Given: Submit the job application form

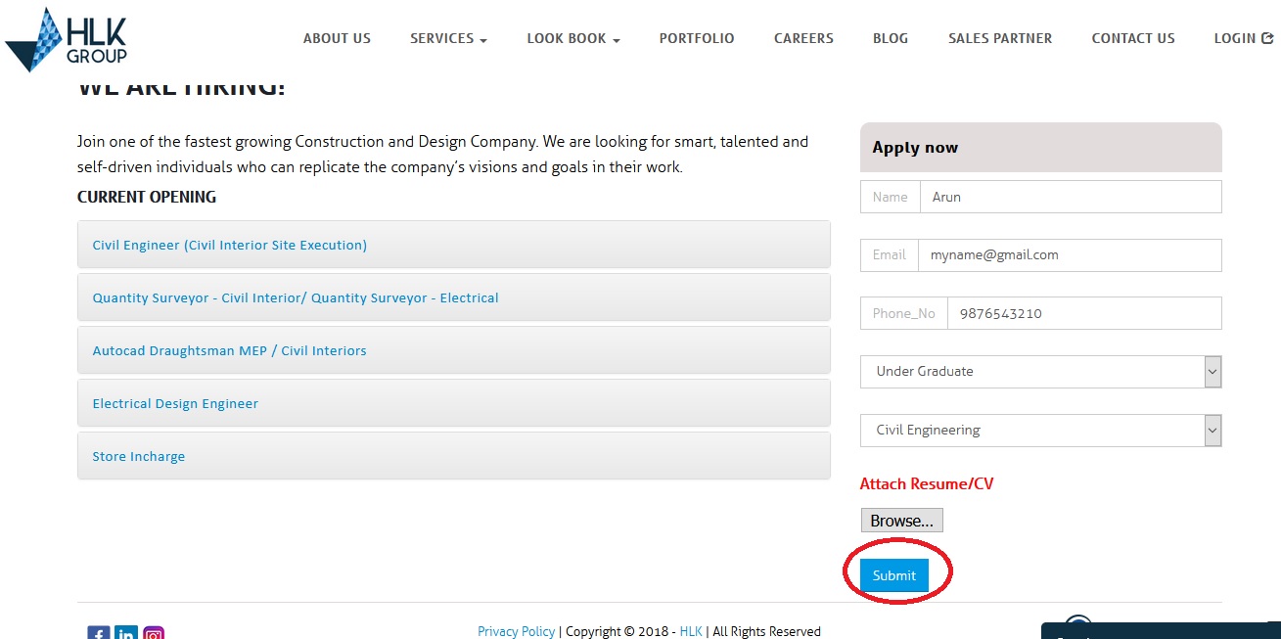Looking at the screenshot, I should pyautogui.click(x=893, y=575).
